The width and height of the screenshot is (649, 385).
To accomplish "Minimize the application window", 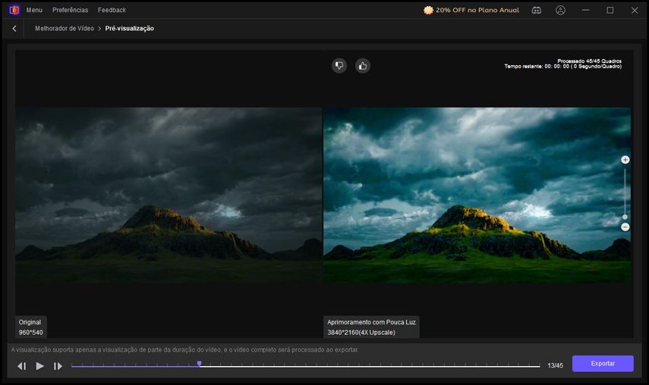I will (585, 10).
